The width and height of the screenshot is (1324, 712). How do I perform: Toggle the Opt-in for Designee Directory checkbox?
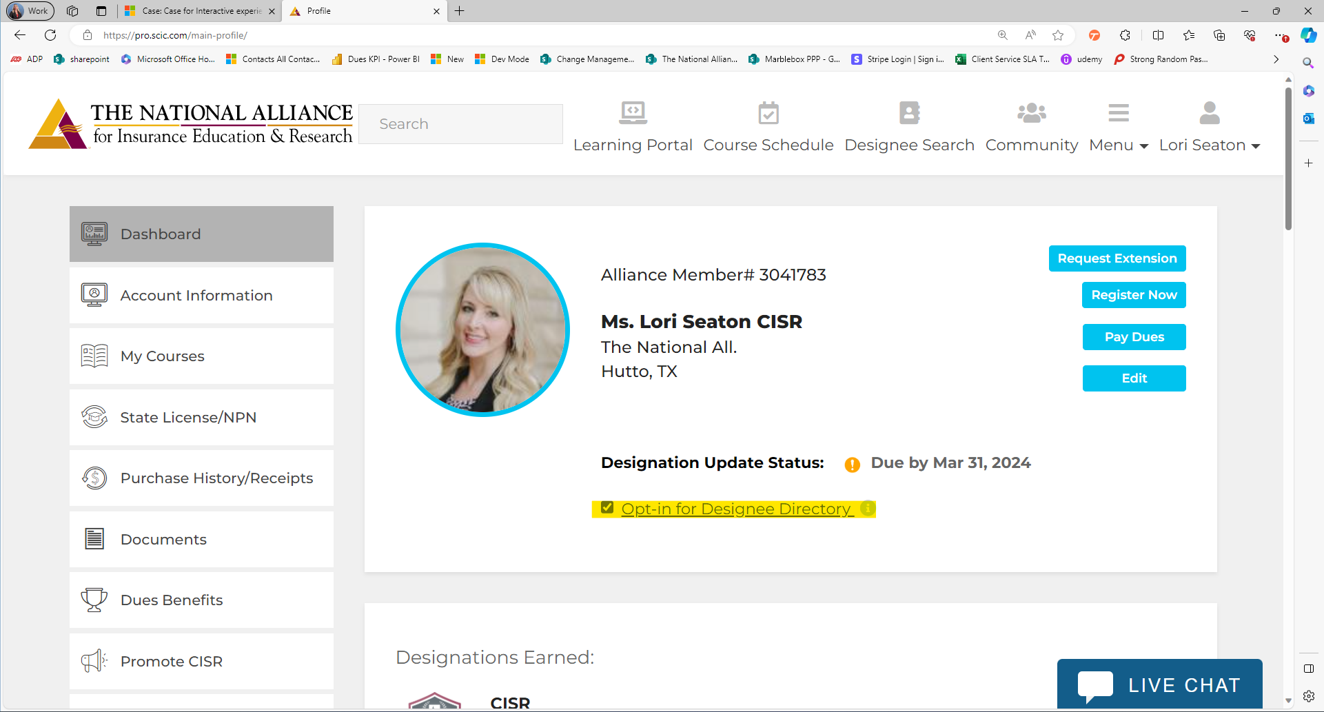607,507
